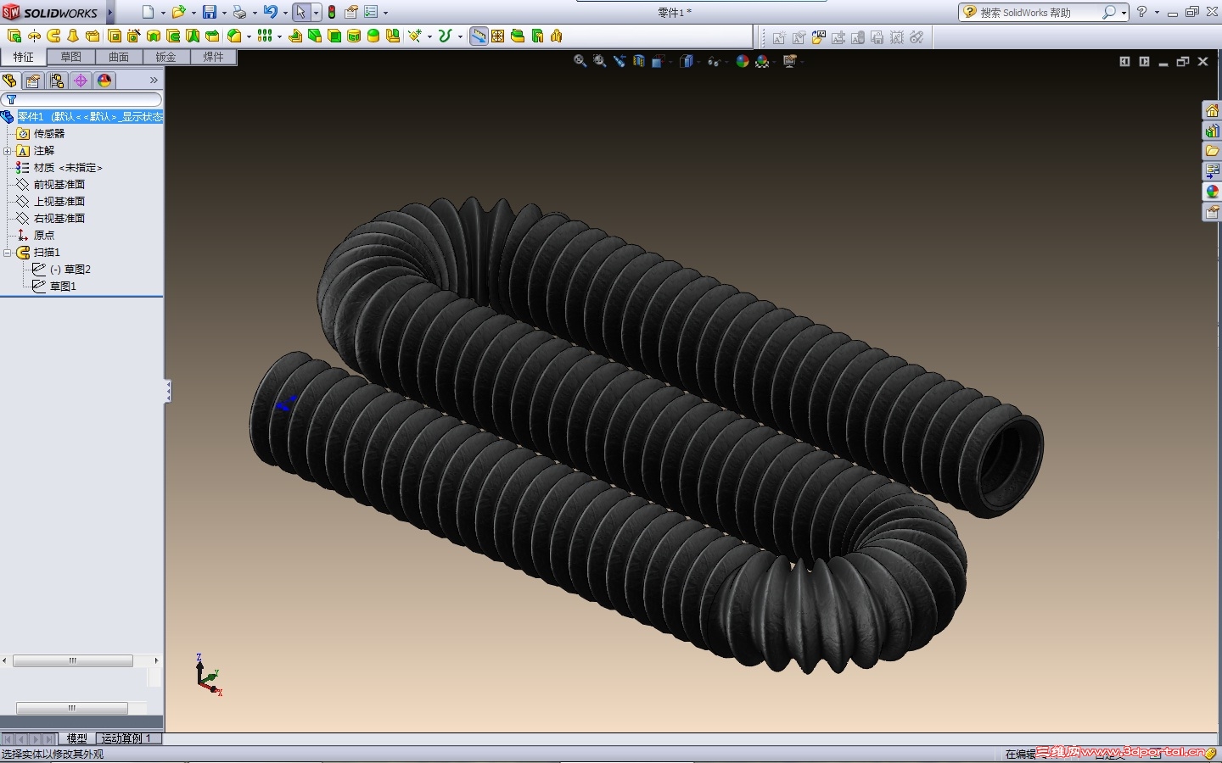
Task: Click the Home icon in the right task pane
Action: pos(1212,111)
